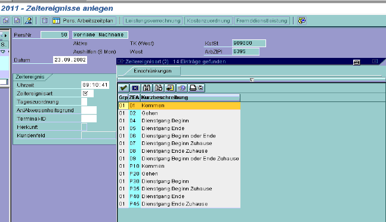Click the Kurzbeschreibung column header

click(x=190, y=97)
